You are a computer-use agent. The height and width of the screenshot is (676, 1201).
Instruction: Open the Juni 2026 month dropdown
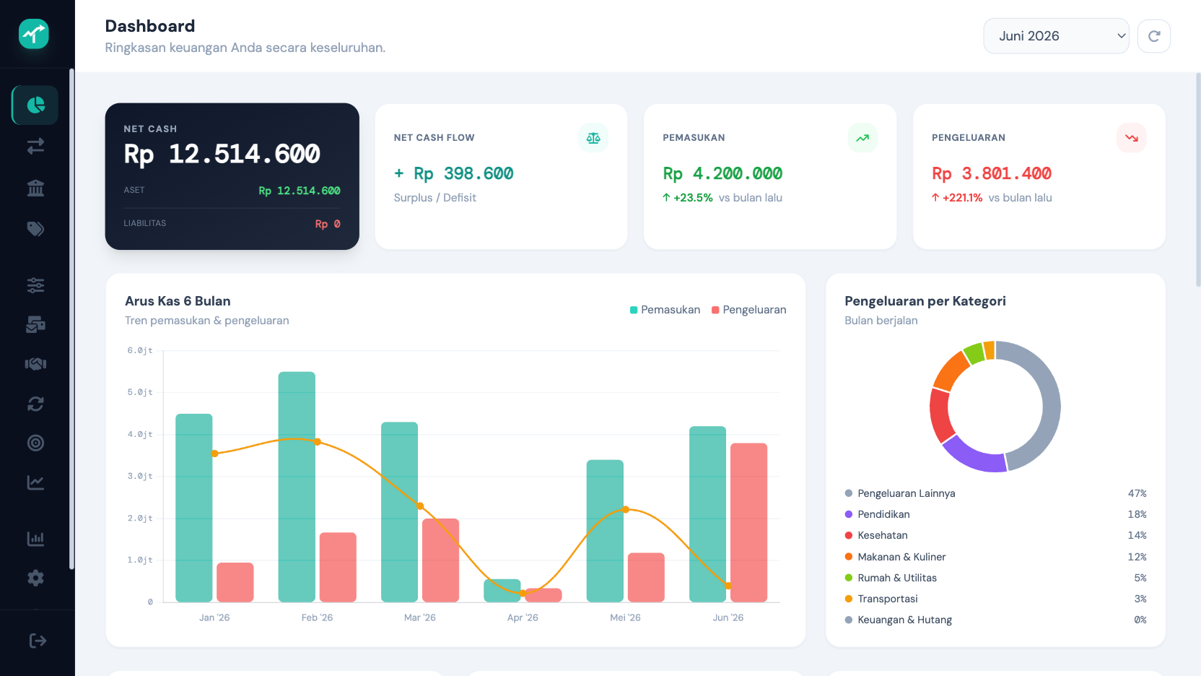pos(1057,36)
